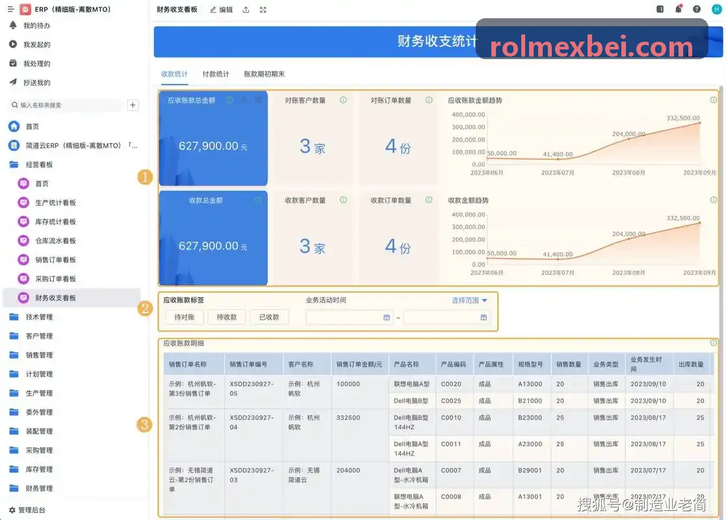Click 编辑 edit button in the top bar
Viewport: 726px width, 520px height.
click(222, 10)
